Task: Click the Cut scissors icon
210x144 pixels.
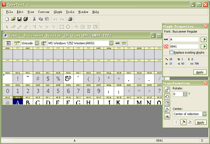Action: (x=34, y=19)
